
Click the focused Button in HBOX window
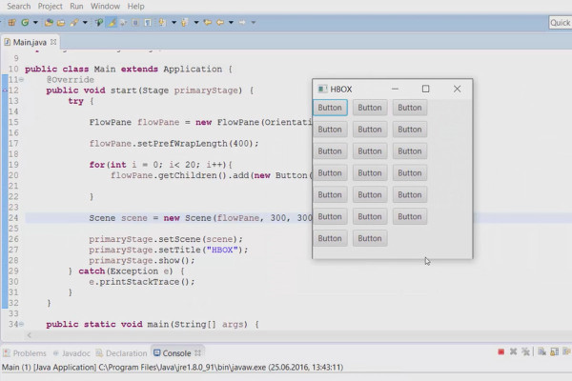click(330, 108)
